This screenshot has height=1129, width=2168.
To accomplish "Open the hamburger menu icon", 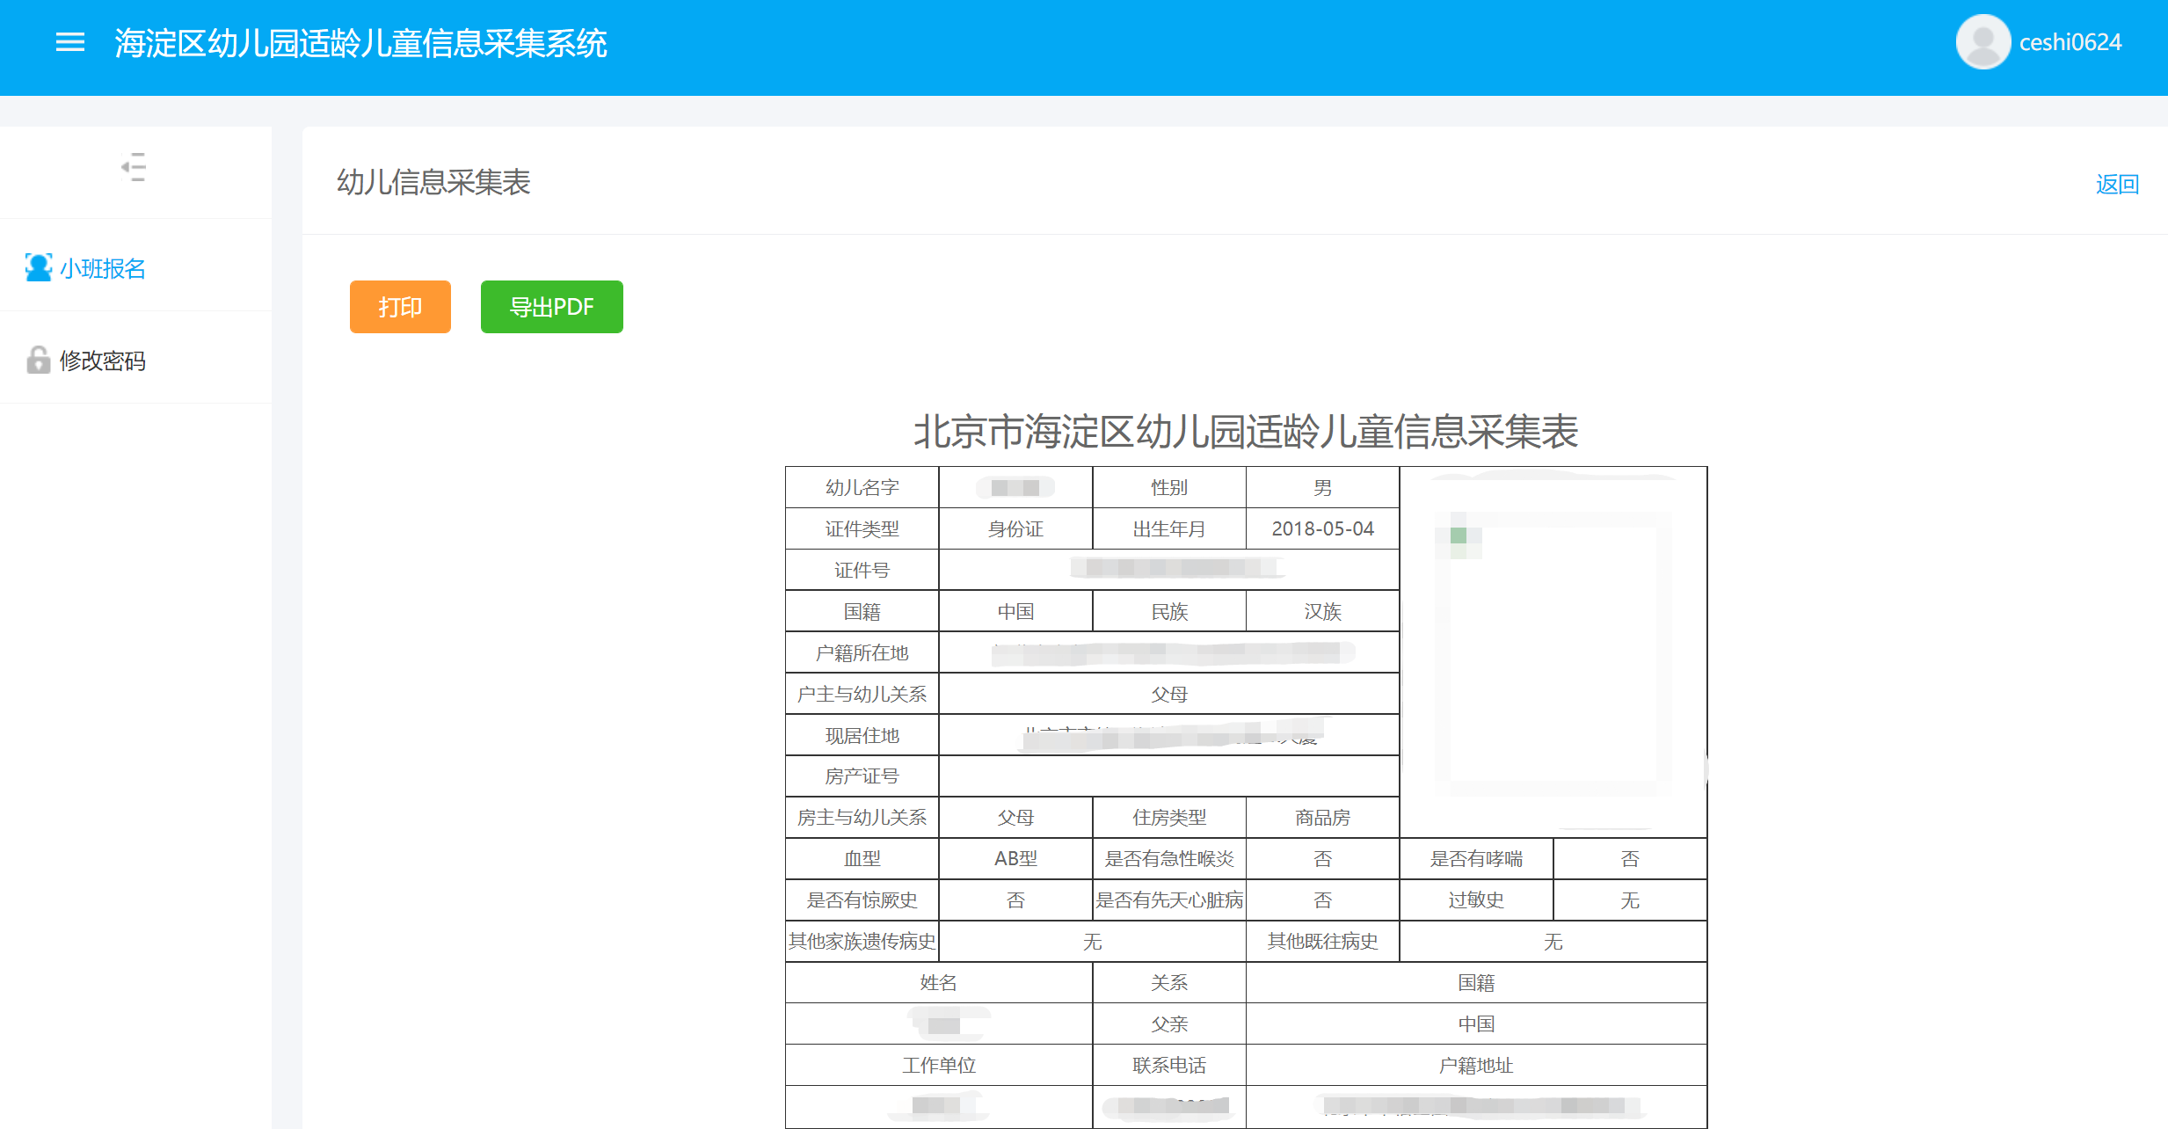I will (70, 42).
